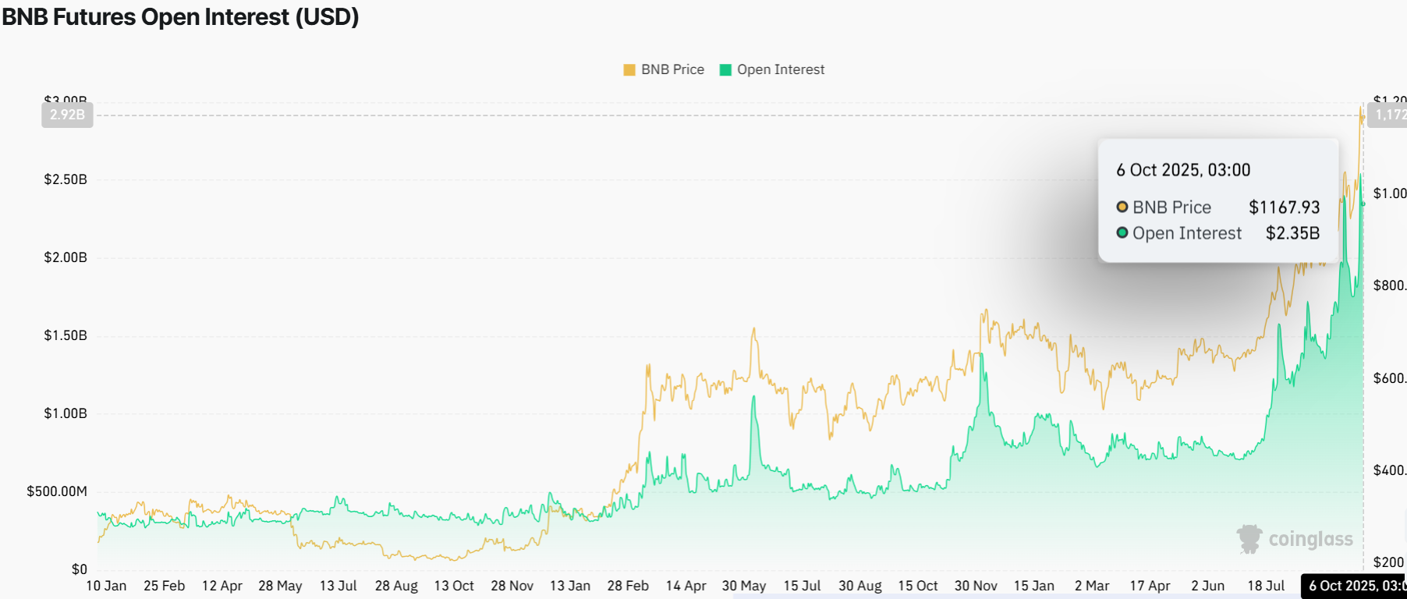Click the yellow BNB Price tooltip dot
Screen dimensions: 1407x599
1122,207
